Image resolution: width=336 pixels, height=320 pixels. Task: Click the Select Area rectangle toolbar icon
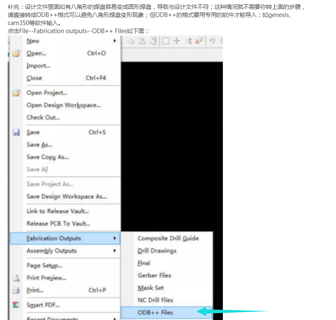click(166, 41)
